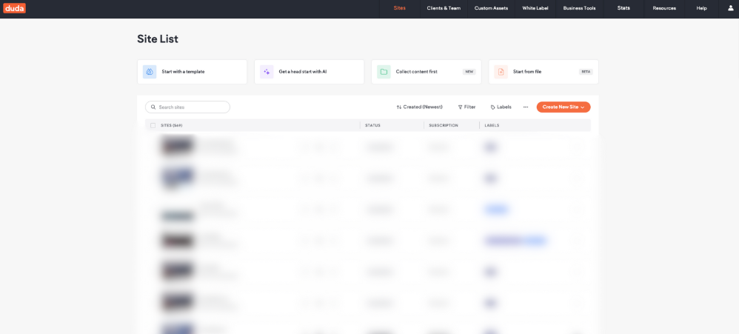The image size is (739, 334).
Task: Click the magnifier icon in the search box
Action: tap(153, 107)
